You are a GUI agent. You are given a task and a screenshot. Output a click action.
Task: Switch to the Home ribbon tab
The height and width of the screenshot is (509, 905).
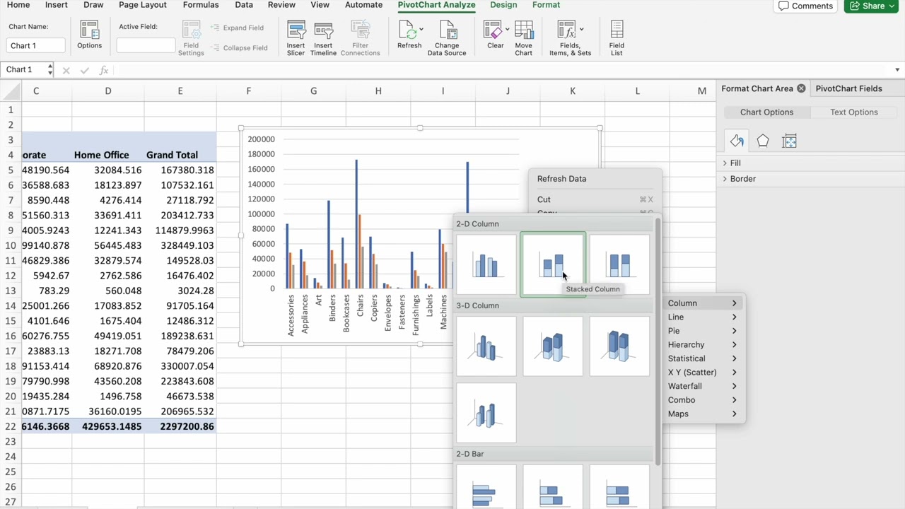click(18, 5)
